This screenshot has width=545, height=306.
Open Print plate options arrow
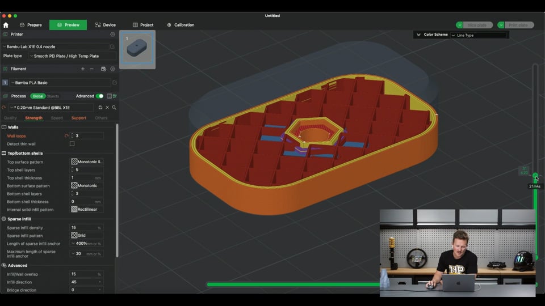[x=501, y=25]
